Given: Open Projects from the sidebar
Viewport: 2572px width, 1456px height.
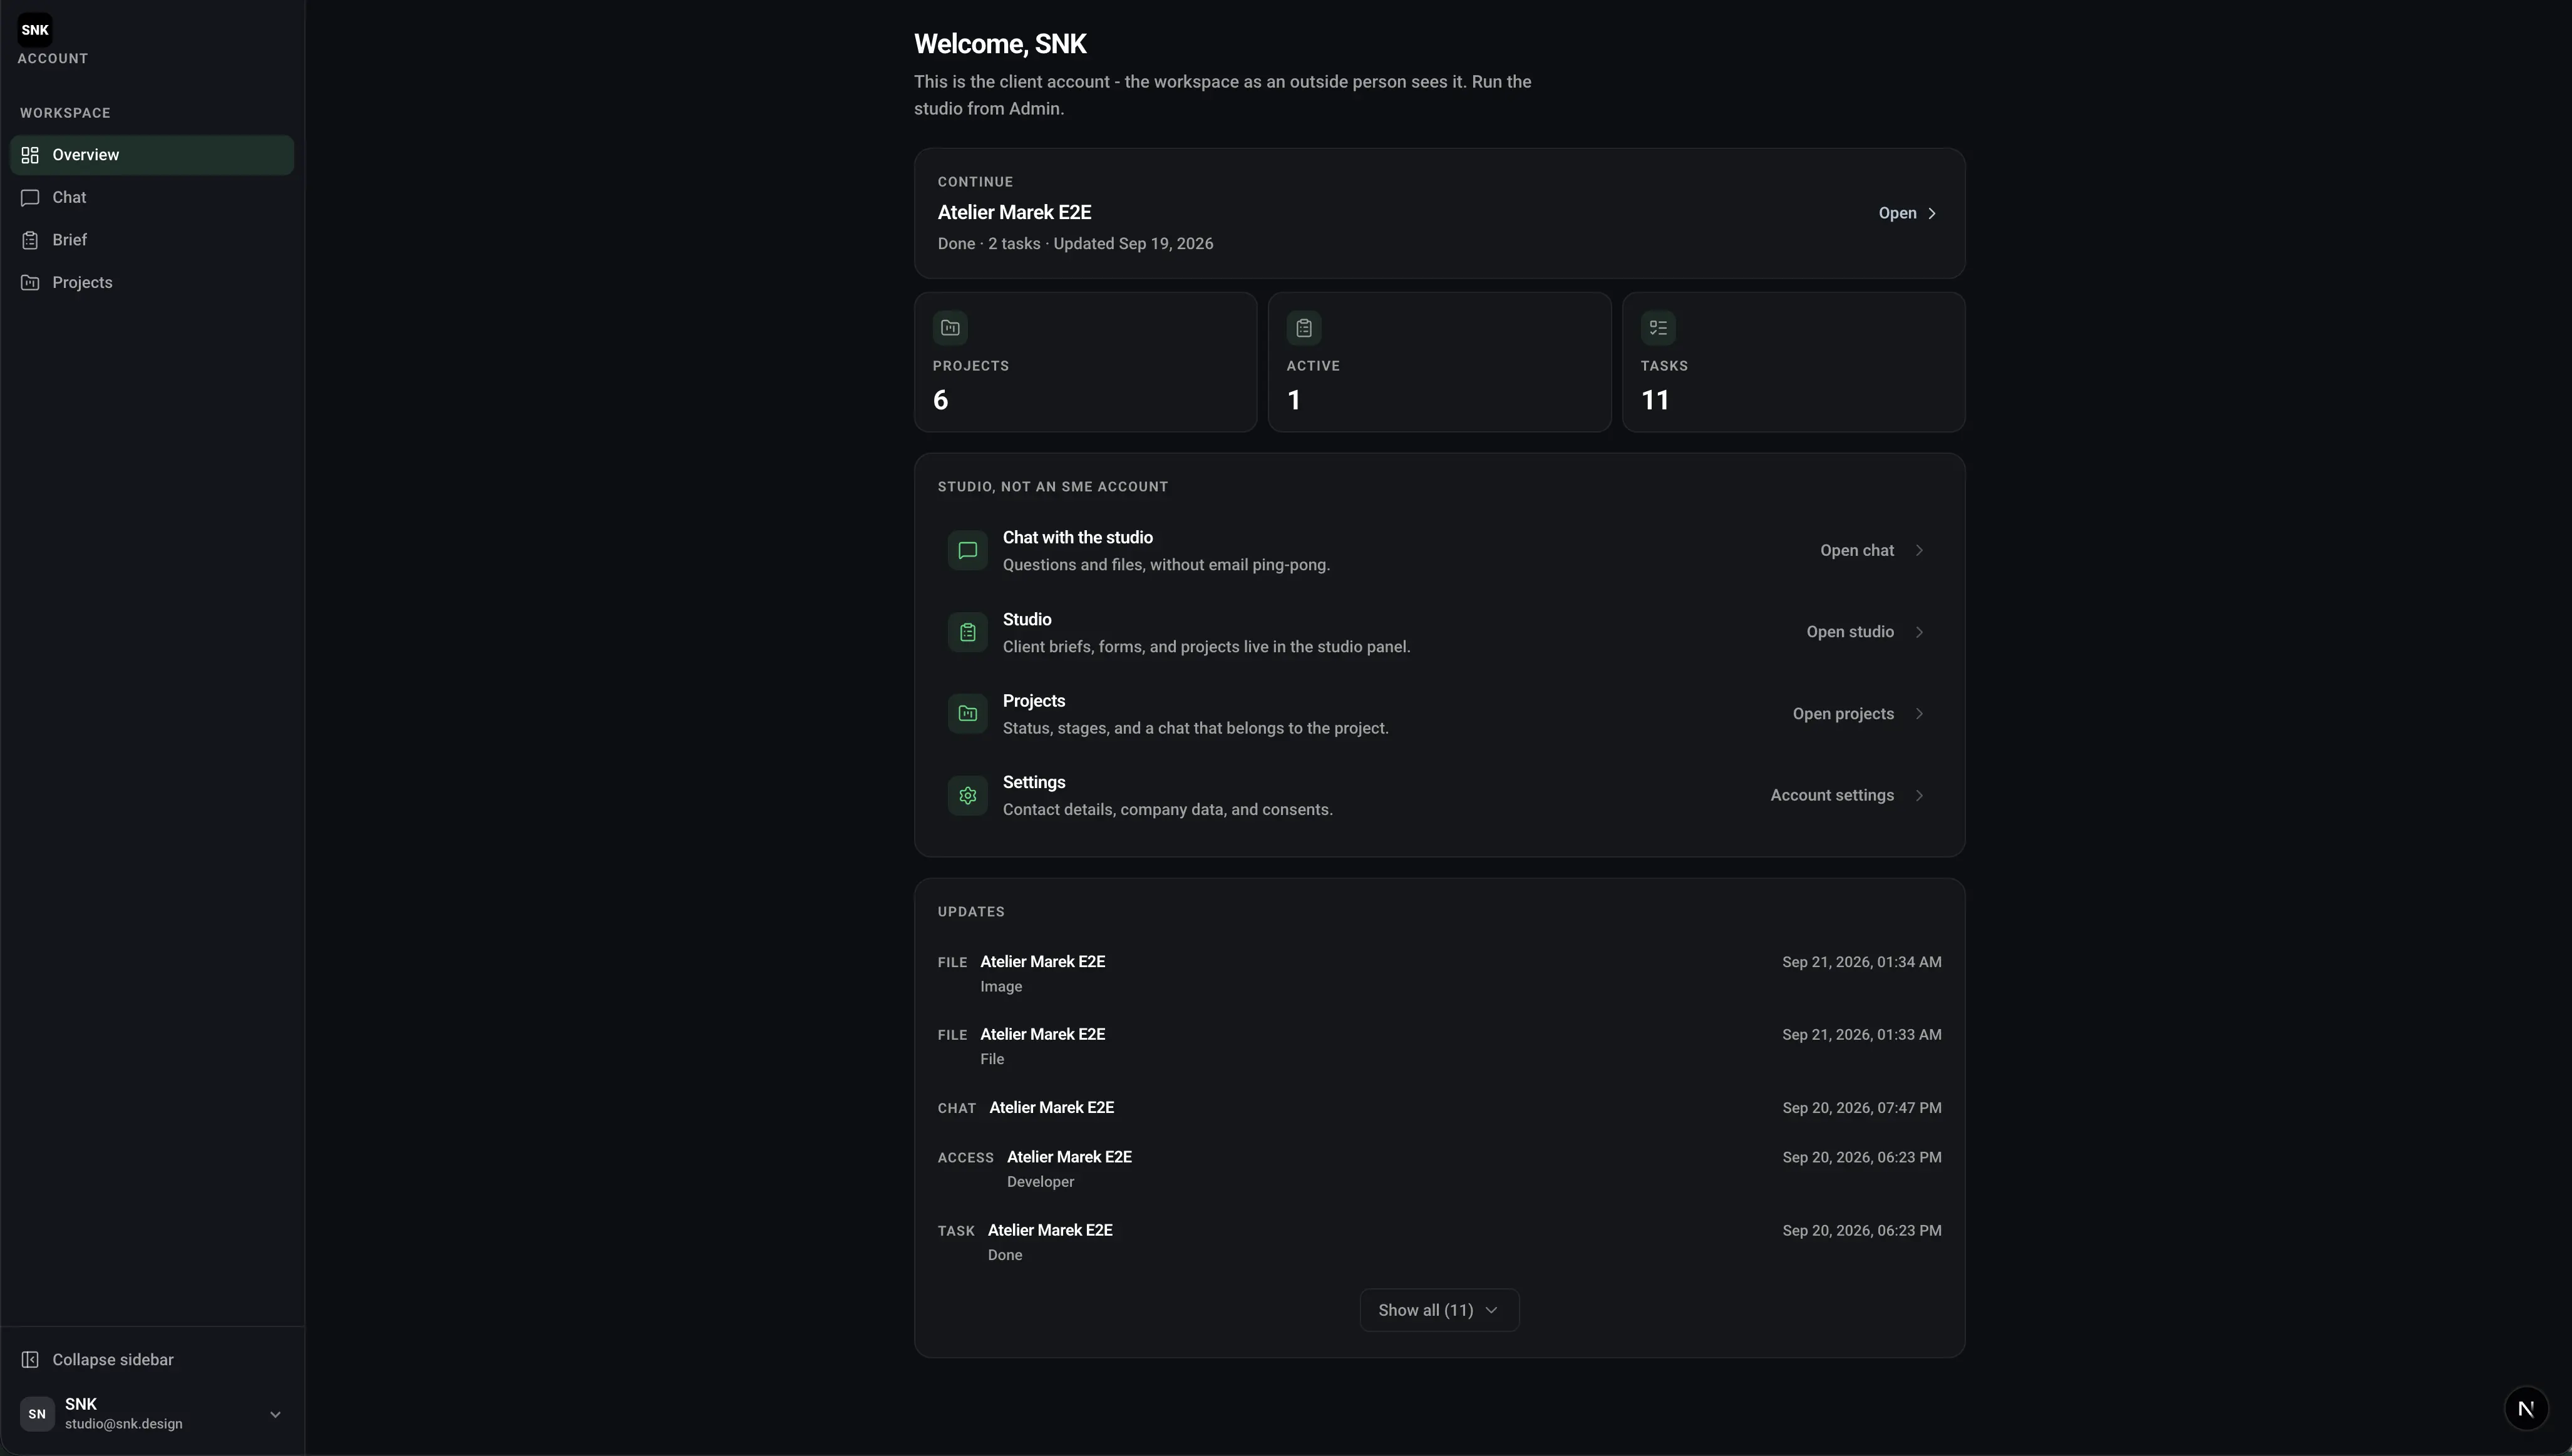Looking at the screenshot, I should point(152,283).
